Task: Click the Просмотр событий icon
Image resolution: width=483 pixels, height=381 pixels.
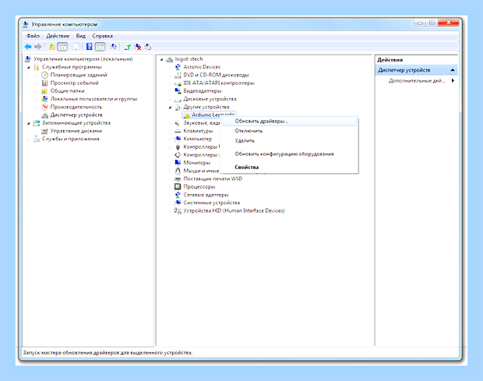Action: [44, 83]
